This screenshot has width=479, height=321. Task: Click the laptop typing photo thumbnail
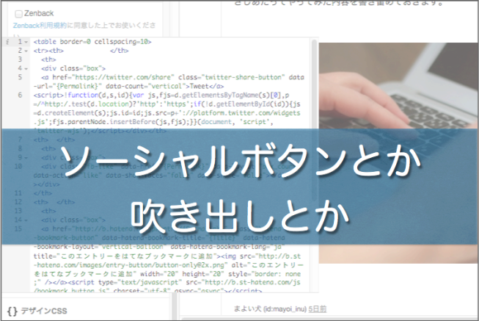click(398, 153)
